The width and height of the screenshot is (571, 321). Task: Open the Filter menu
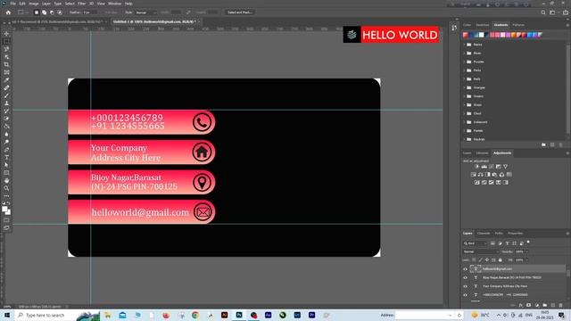click(81, 4)
